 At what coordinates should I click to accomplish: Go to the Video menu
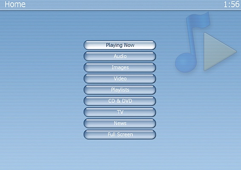[x=120, y=79]
